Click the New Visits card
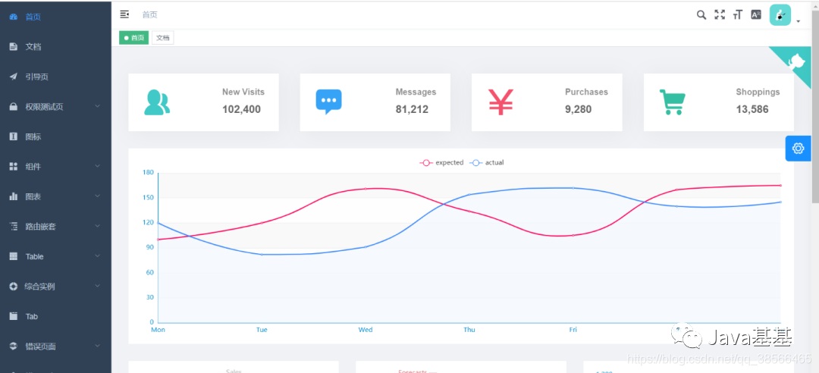Screen dimensions: 819x373 coord(203,102)
